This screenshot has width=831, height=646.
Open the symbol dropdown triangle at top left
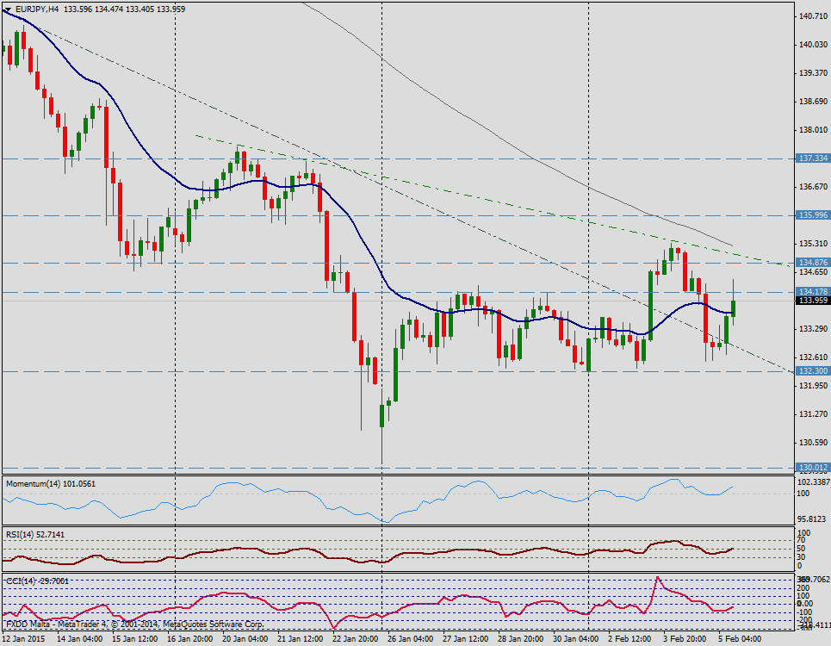[9, 8]
